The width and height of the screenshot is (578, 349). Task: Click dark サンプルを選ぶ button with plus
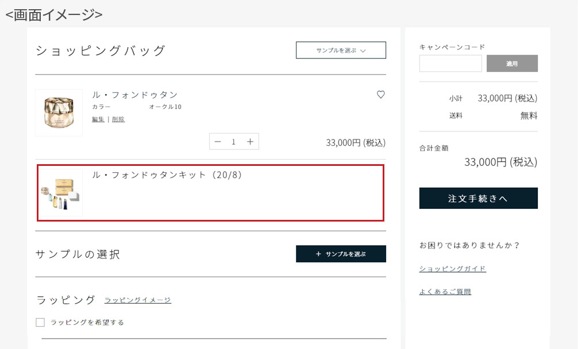pyautogui.click(x=341, y=254)
